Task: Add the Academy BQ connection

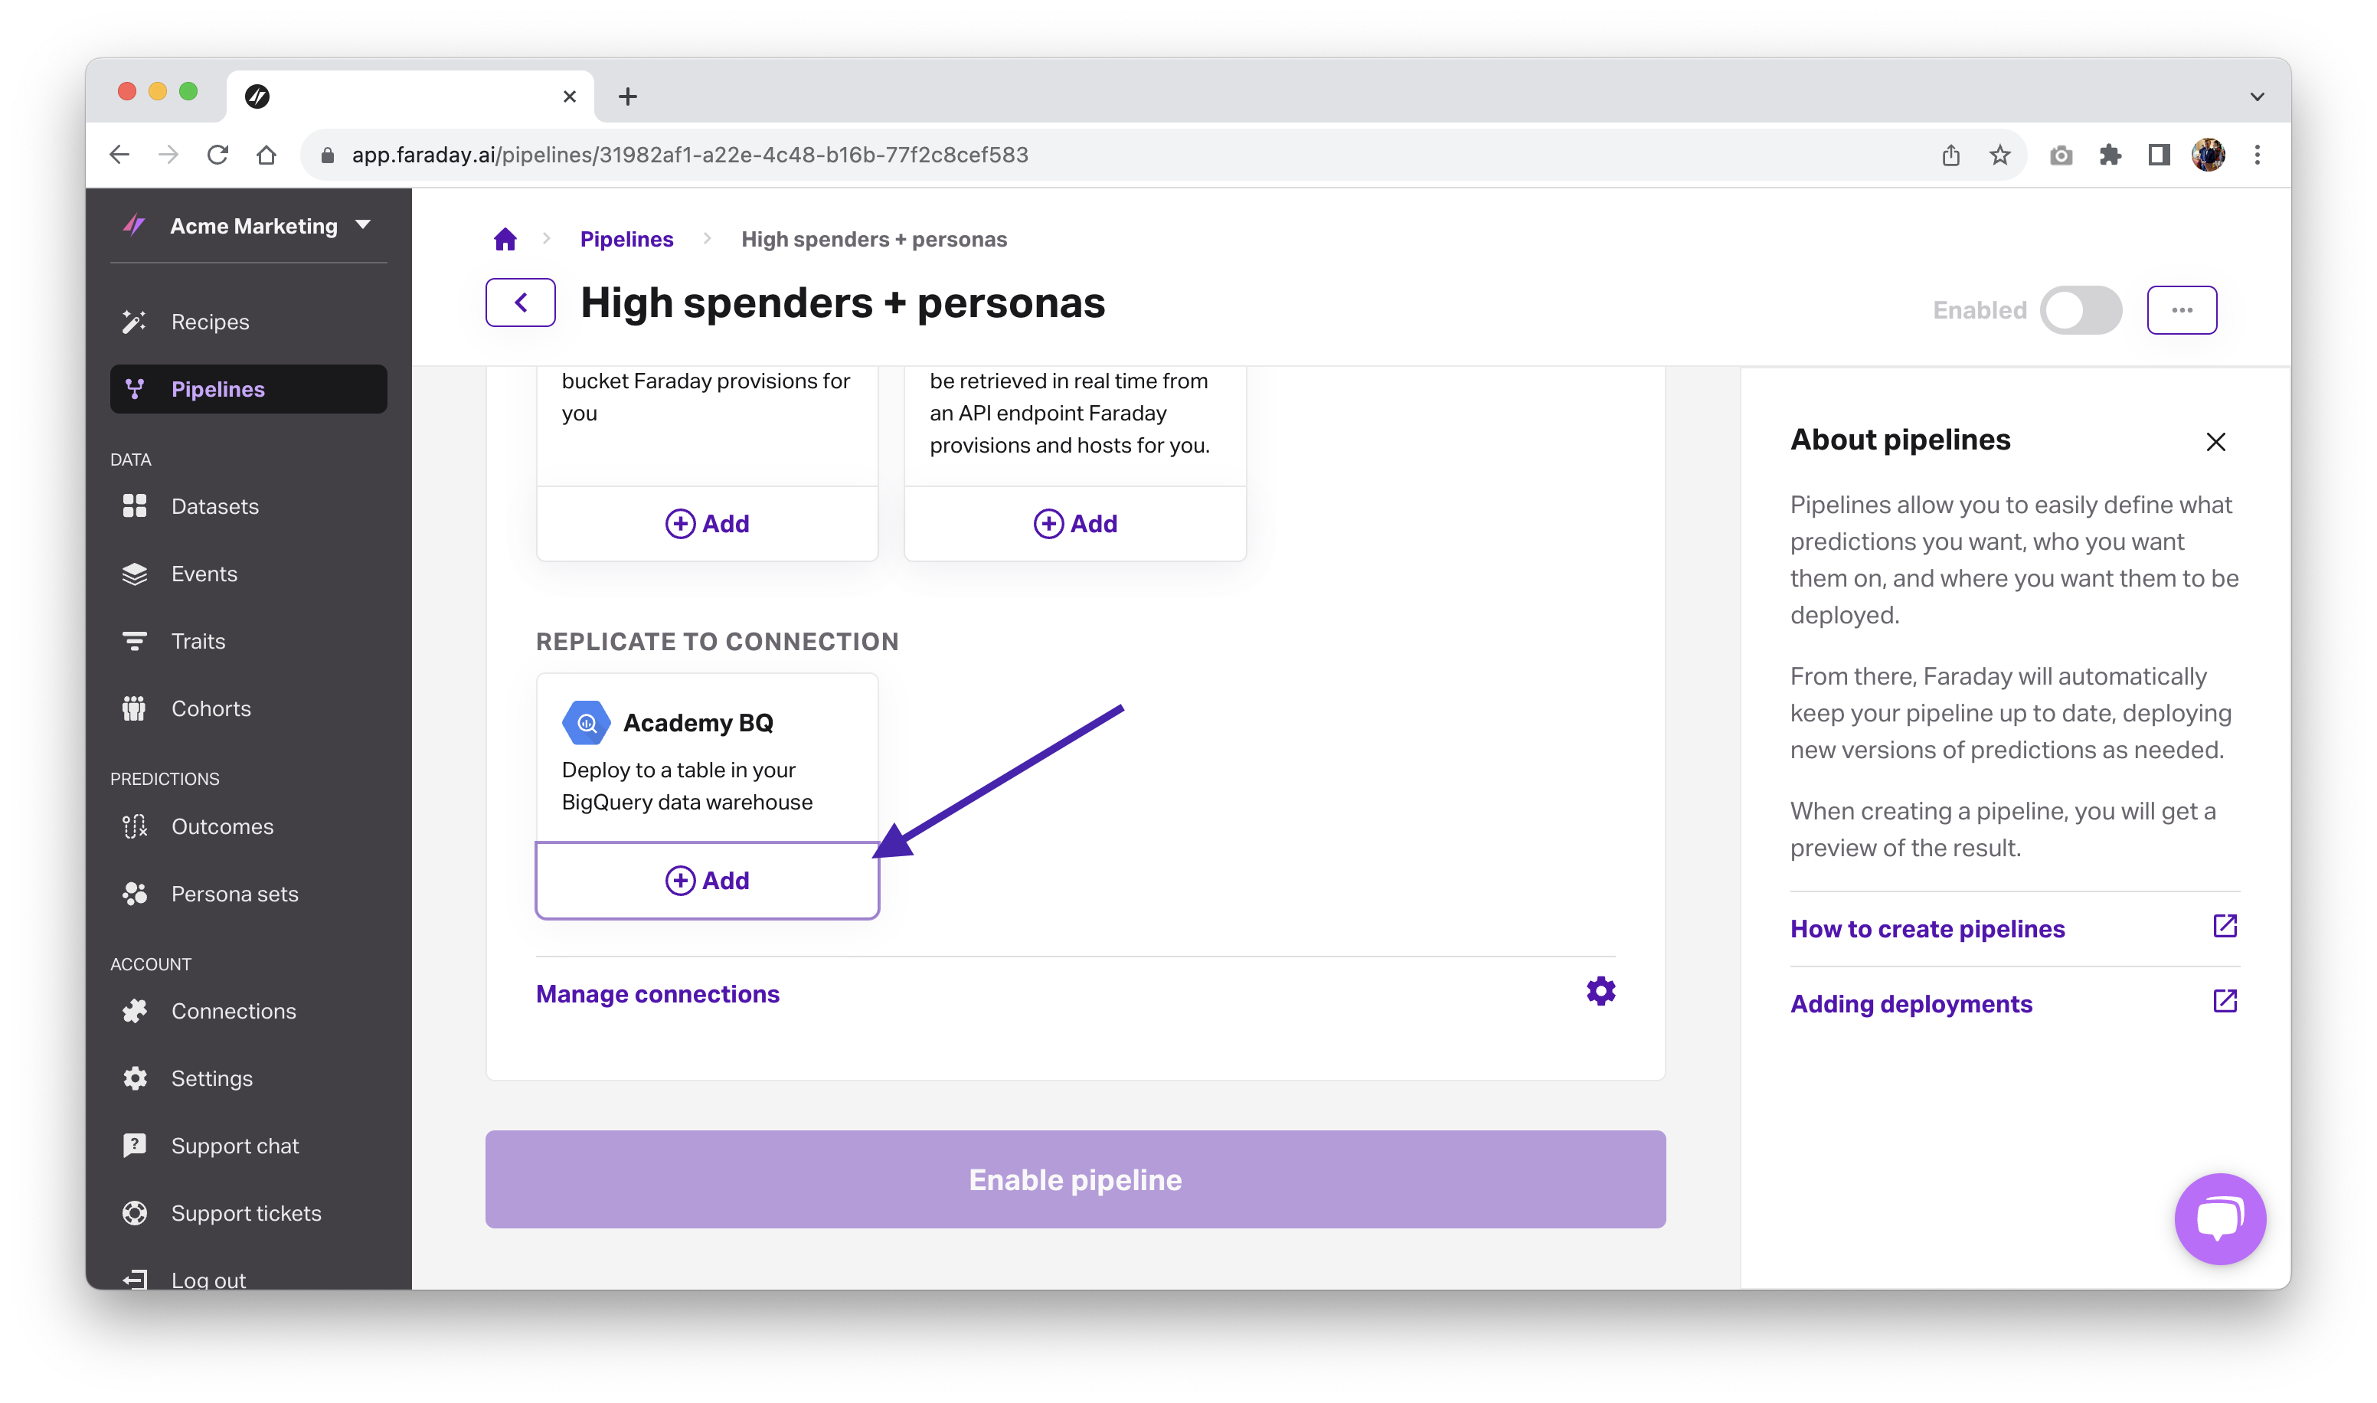Action: [707, 880]
